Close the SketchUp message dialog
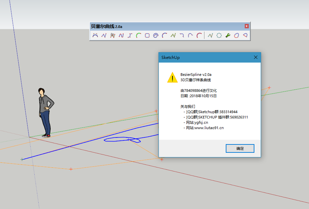309x209 pixels. pyautogui.click(x=256, y=57)
